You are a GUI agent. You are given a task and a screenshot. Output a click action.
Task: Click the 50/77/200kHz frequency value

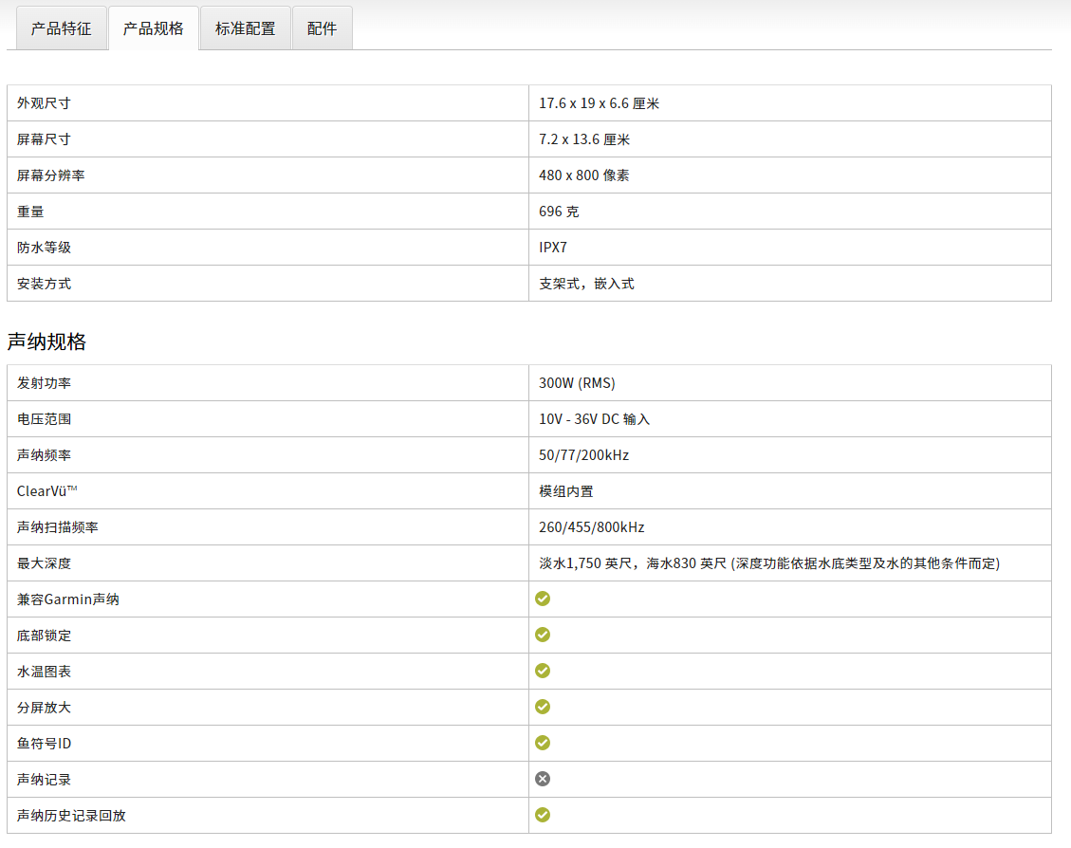point(583,455)
